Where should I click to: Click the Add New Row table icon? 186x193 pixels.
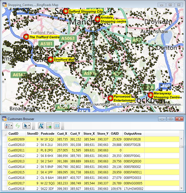49,126
